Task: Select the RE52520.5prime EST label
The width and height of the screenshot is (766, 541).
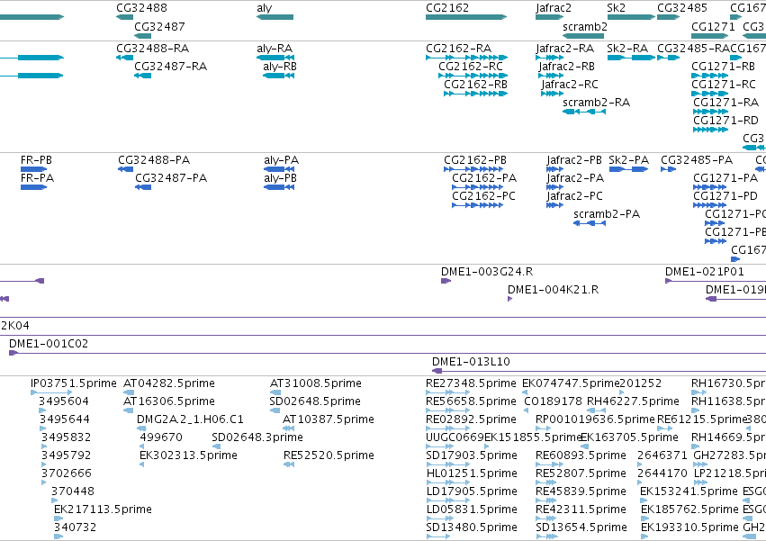Action: tap(329, 455)
